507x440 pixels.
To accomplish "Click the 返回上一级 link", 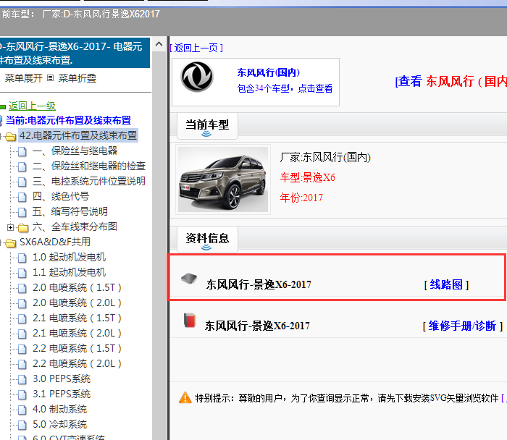I will click(32, 106).
